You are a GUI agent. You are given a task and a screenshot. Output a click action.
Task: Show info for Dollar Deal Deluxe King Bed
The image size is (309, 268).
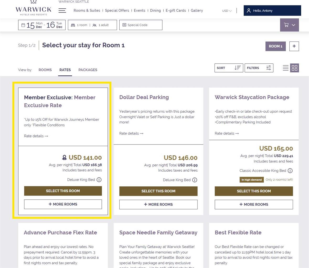[x=195, y=180]
